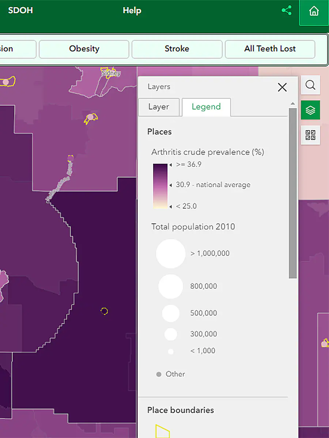
Task: View All Teeth Lost data
Action: [x=269, y=49]
